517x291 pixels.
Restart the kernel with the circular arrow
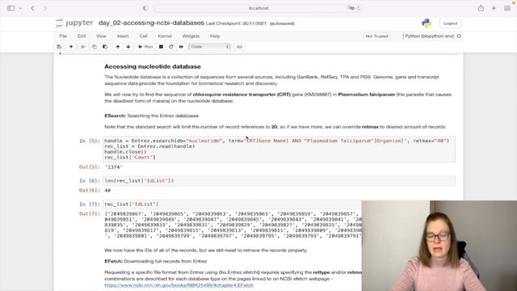pos(170,47)
